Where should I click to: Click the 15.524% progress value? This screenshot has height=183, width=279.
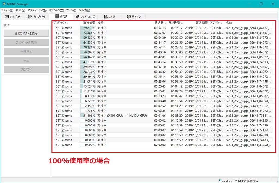point(89,86)
